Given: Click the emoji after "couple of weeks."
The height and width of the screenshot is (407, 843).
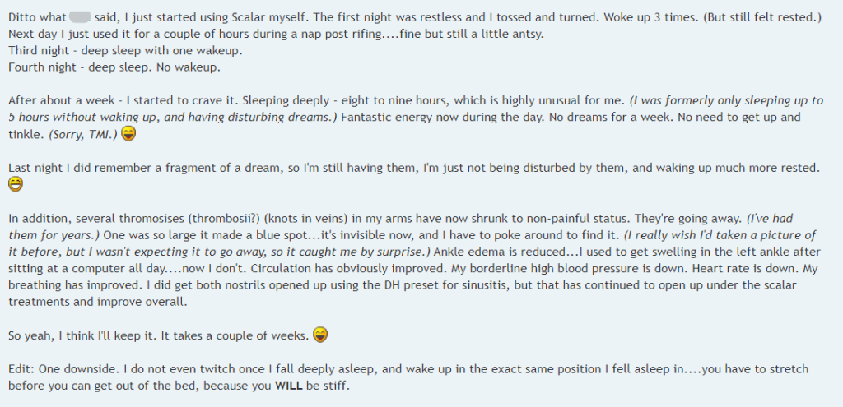Looking at the screenshot, I should 320,335.
